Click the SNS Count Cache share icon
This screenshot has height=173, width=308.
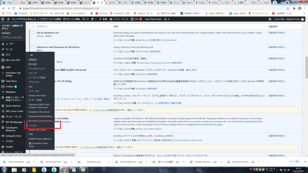[x=3, y=111]
